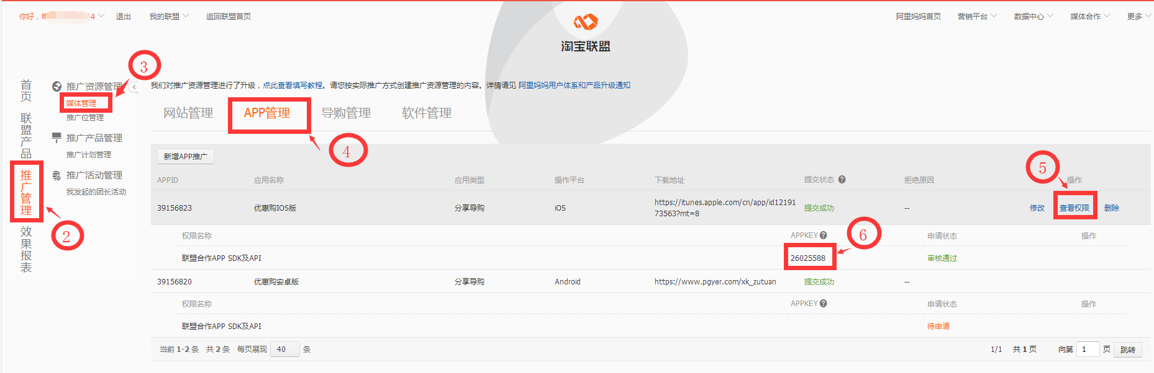Click help icon next to first APPKEY header
Image resolution: width=1154 pixels, height=373 pixels.
point(824,235)
